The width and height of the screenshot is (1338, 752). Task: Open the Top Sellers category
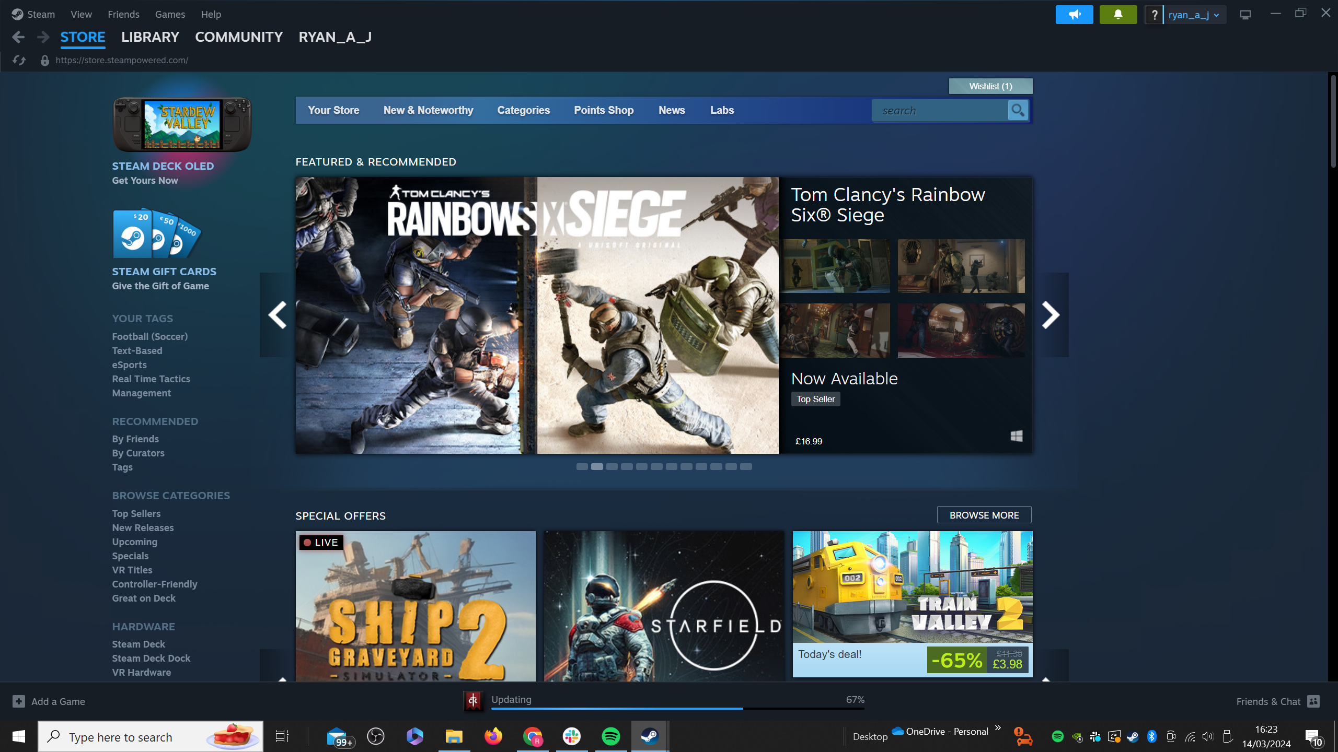(136, 513)
